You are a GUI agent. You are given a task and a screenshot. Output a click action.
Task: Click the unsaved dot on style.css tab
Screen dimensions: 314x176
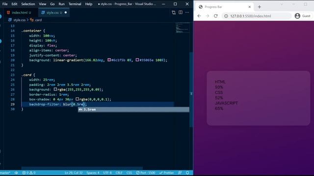click(66, 13)
